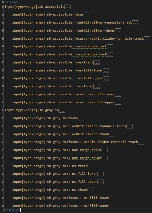Expand .sb-gray-sm::-ms-fill-upper rule
The image size is (152, 213).
[3, 182]
